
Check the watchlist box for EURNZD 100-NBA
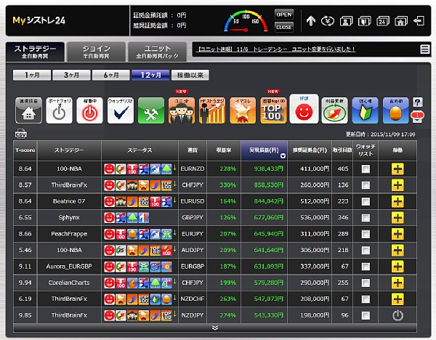[x=366, y=169]
